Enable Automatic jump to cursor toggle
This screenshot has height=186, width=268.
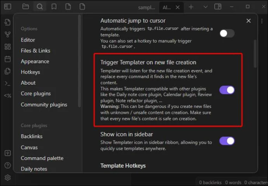pyautogui.click(x=227, y=33)
